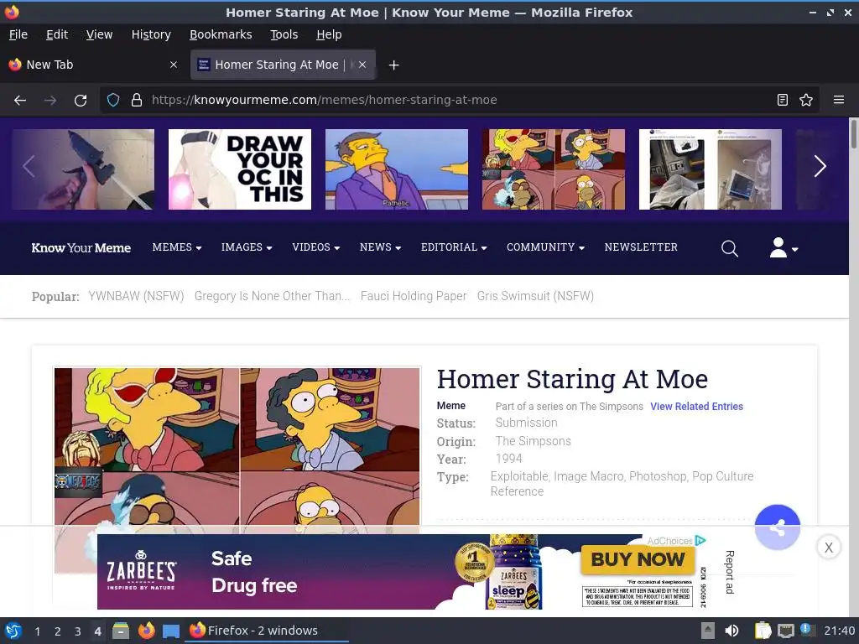The width and height of the screenshot is (859, 644).
Task: Switch to workspace 2
Action: pyautogui.click(x=58, y=631)
